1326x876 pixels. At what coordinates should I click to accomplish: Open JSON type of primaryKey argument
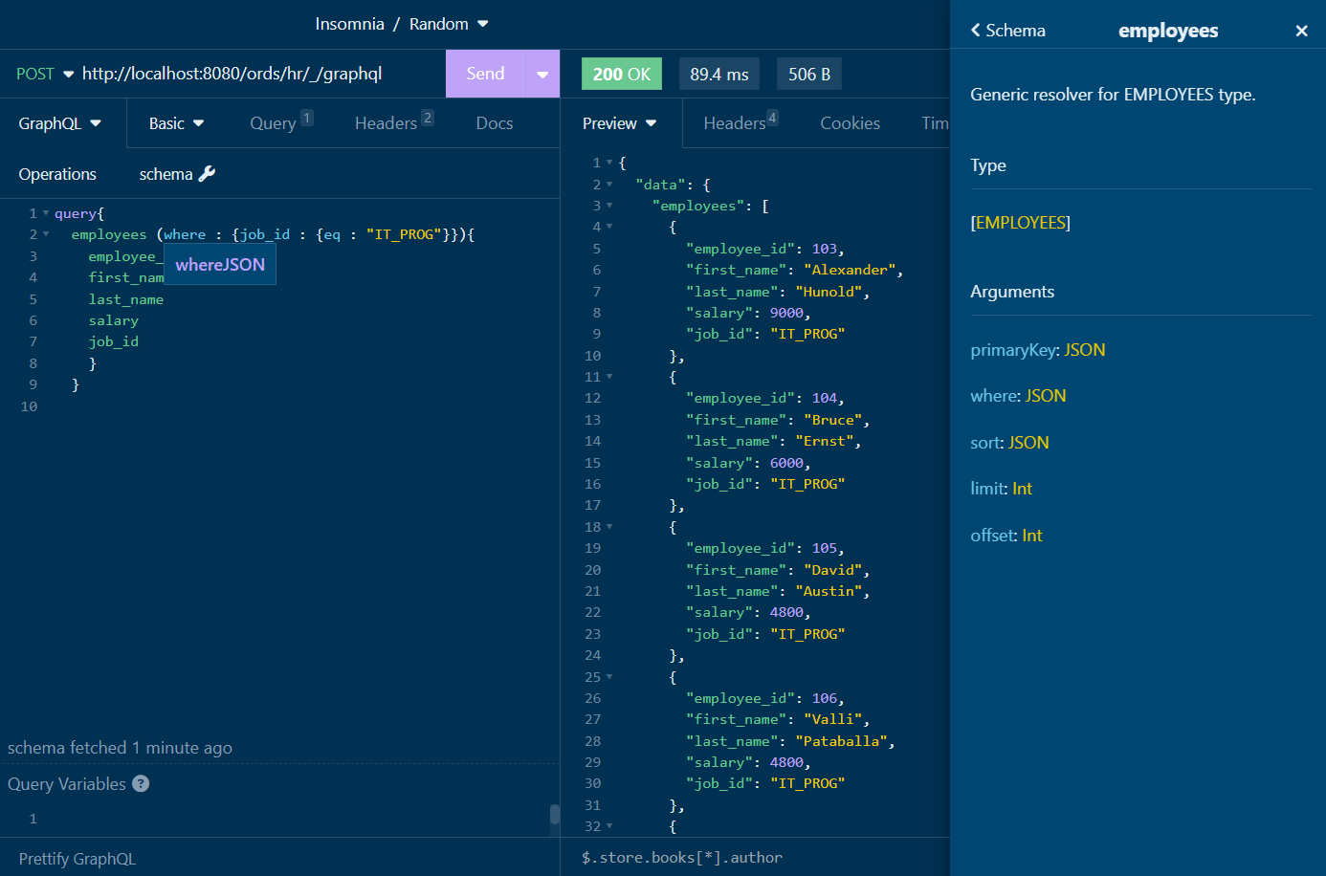click(1085, 350)
